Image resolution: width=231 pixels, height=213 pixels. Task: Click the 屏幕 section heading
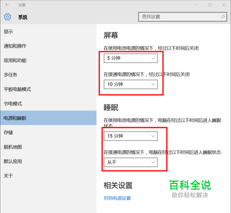click(111, 36)
